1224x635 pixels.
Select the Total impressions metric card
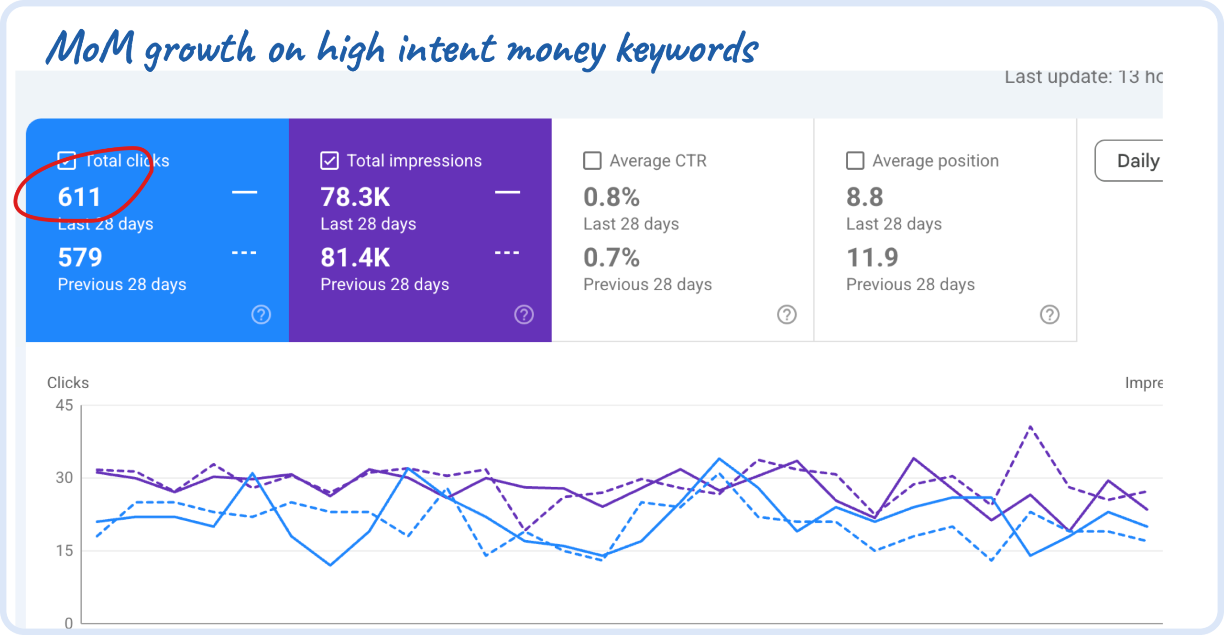tap(420, 230)
